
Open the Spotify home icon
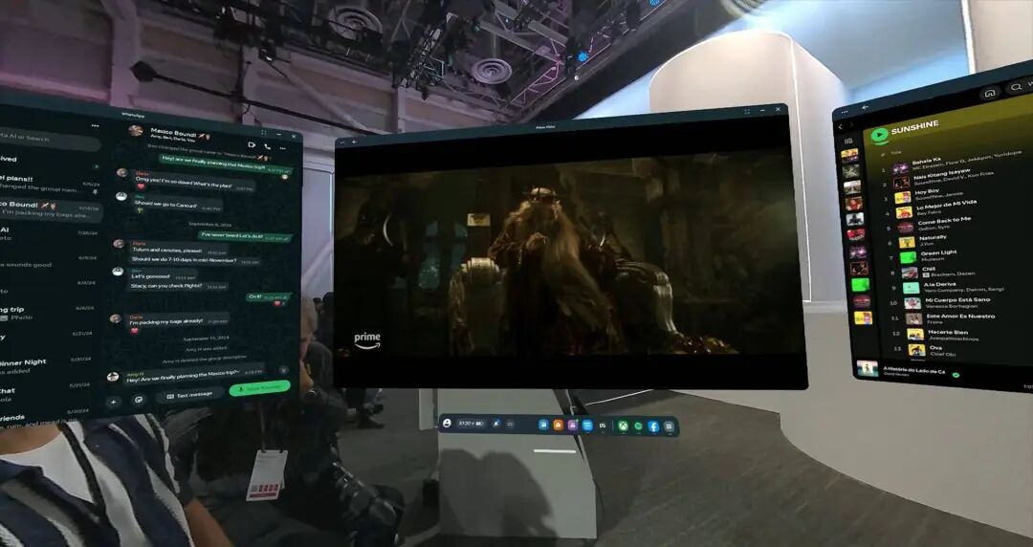989,94
